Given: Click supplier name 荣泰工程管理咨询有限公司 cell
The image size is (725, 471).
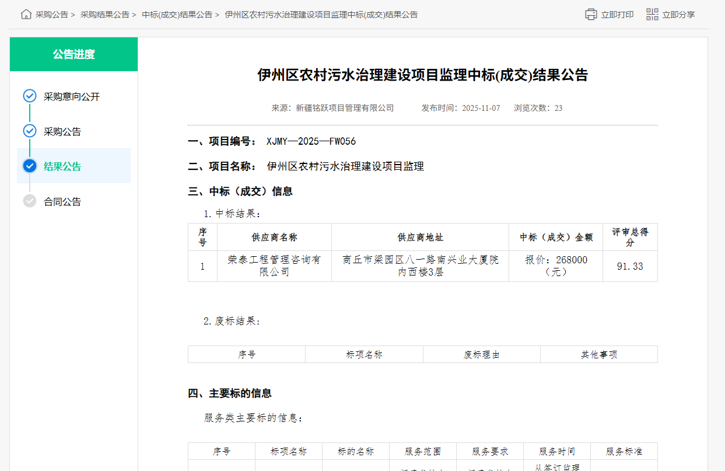Looking at the screenshot, I should pyautogui.click(x=274, y=266).
